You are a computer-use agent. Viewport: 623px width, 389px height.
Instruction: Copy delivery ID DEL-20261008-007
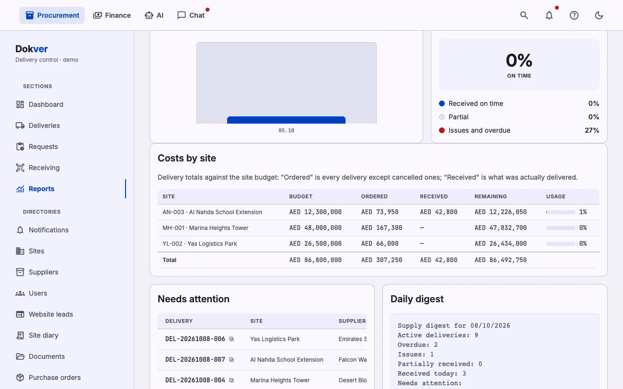[x=231, y=360]
